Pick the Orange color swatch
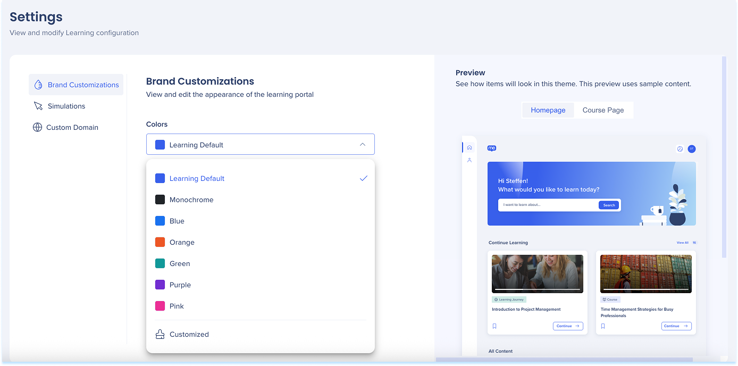Viewport: 738px width, 366px height. 160,242
